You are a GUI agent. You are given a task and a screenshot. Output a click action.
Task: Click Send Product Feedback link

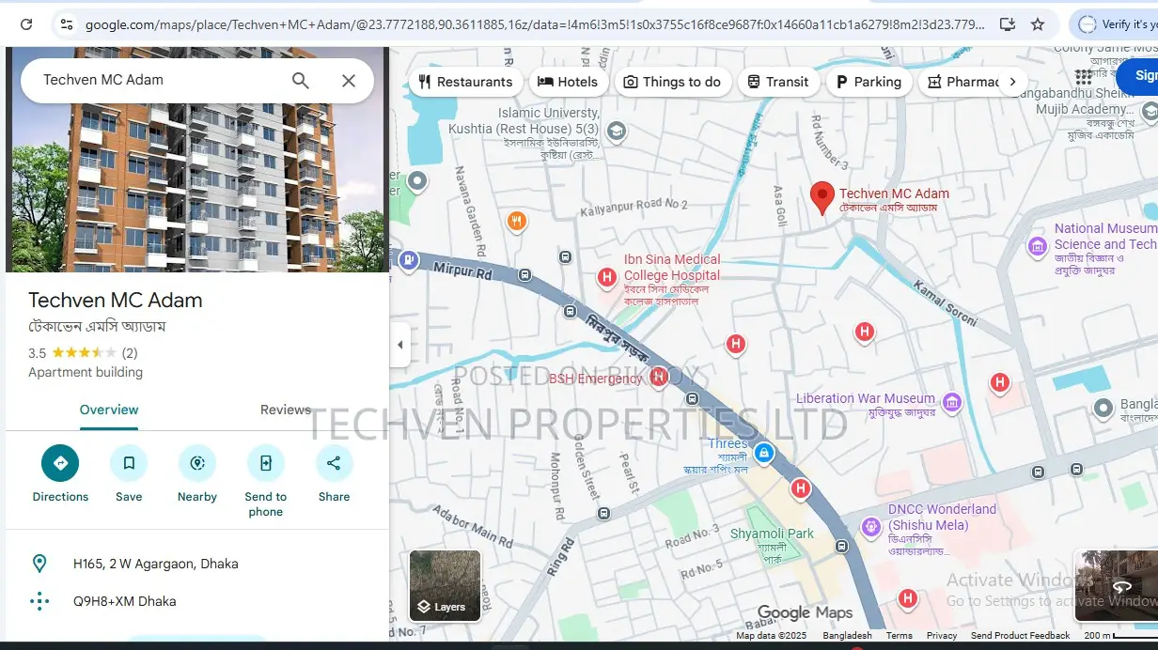pos(1021,636)
